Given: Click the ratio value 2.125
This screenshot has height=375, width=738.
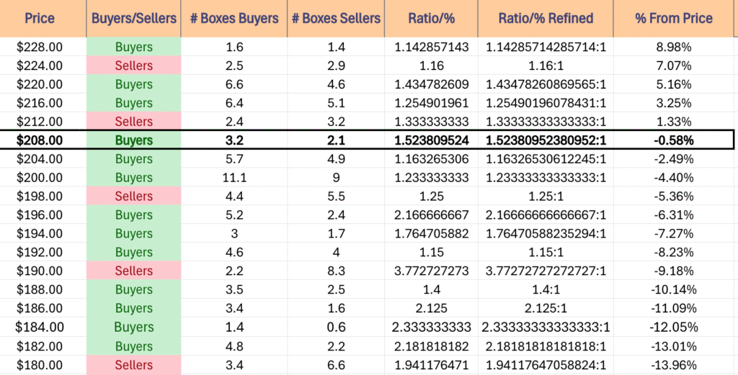Looking at the screenshot, I should 432,308.
